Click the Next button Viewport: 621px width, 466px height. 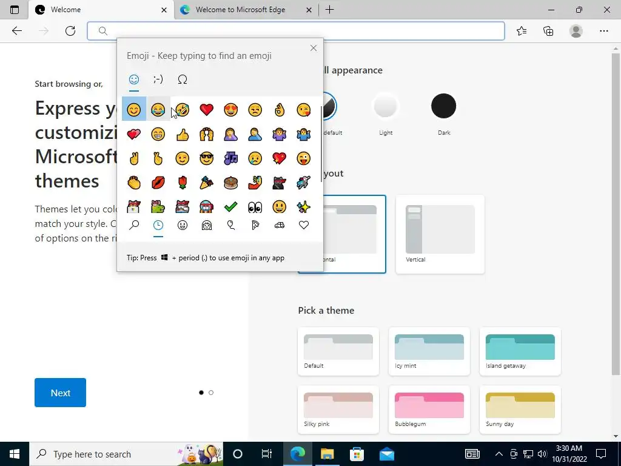pyautogui.click(x=60, y=393)
